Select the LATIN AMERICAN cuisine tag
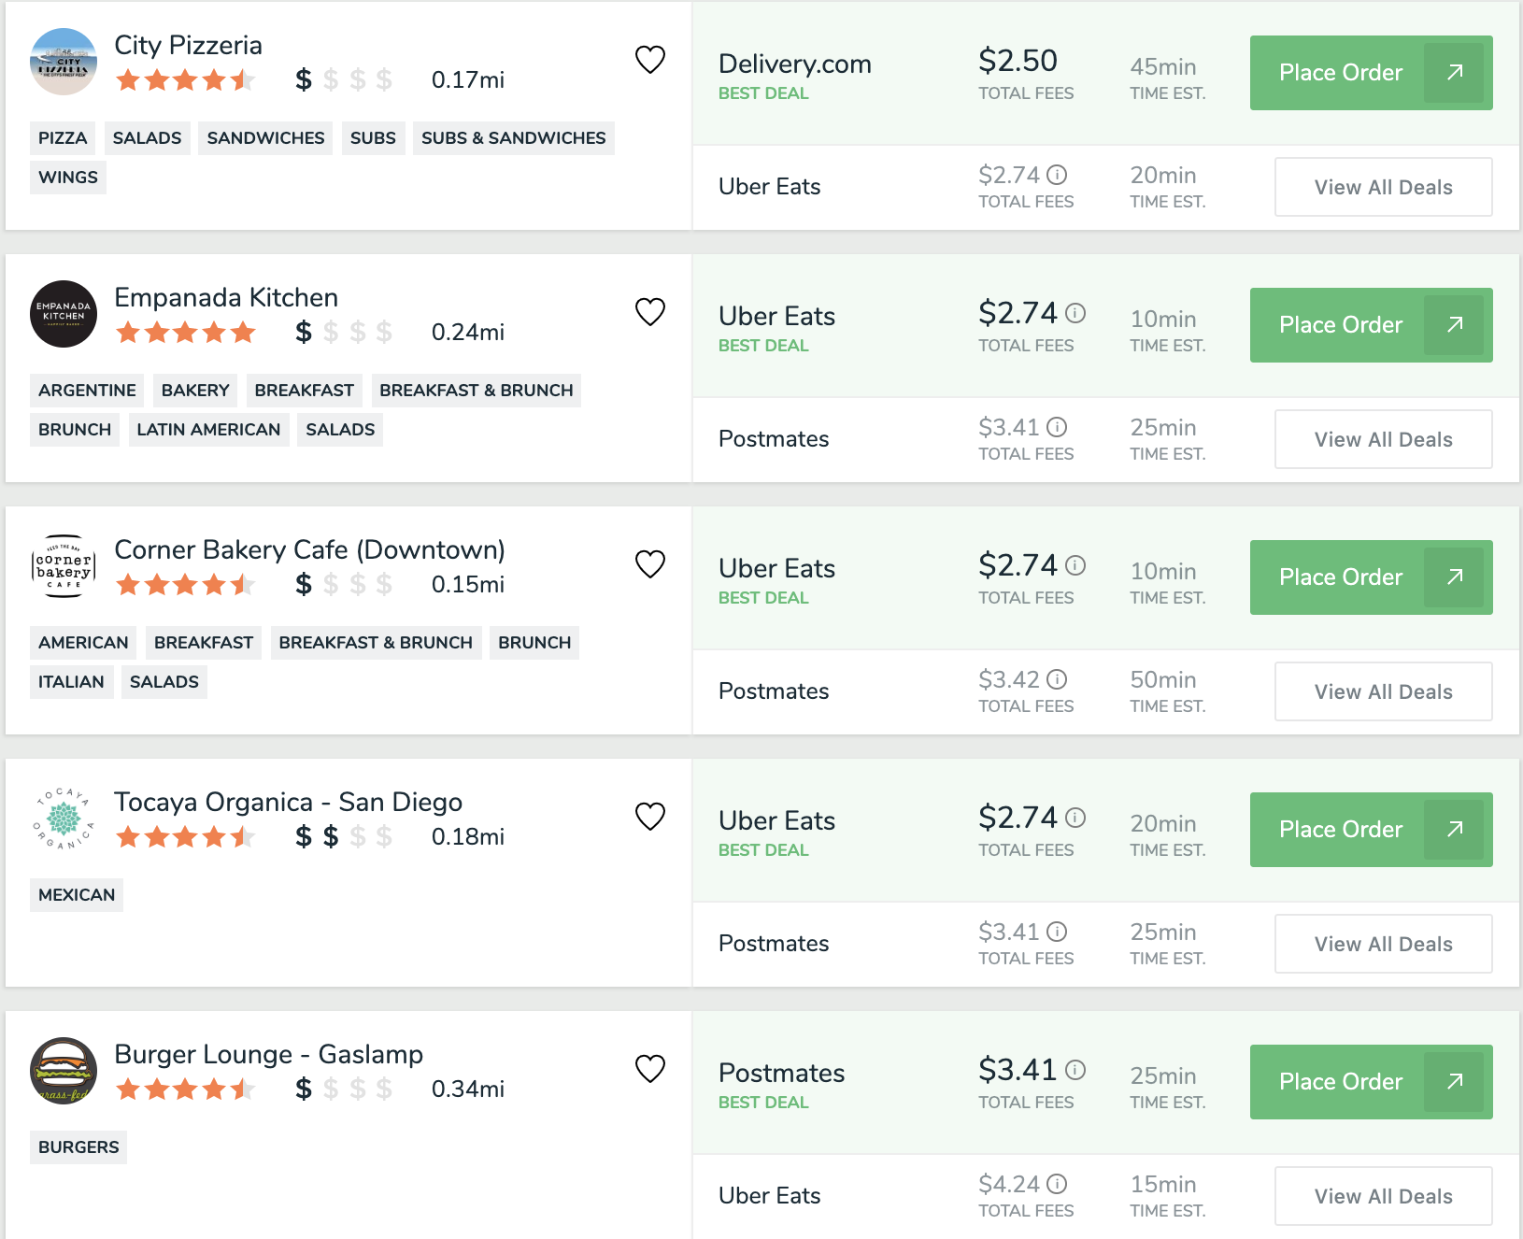Image resolution: width=1523 pixels, height=1239 pixels. coord(208,430)
